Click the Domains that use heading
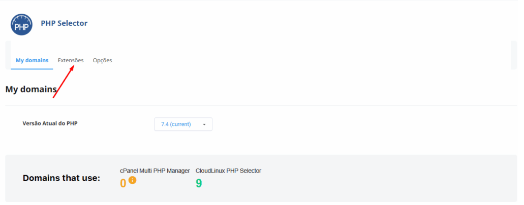The width and height of the screenshot is (524, 205). pos(61,178)
